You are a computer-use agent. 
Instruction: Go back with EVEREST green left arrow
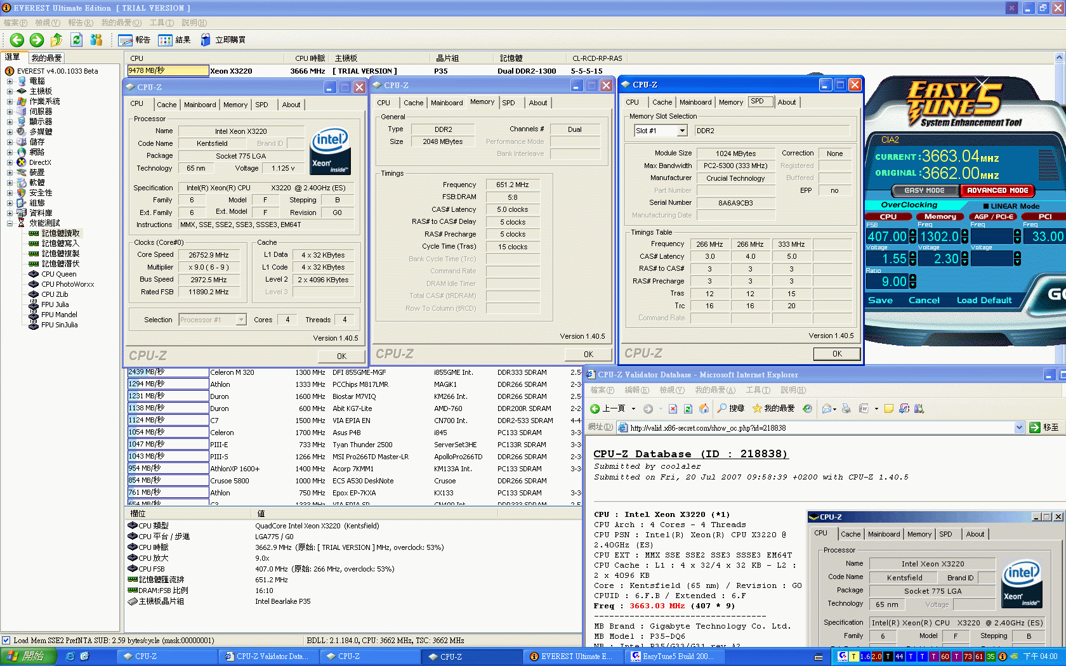pos(17,40)
